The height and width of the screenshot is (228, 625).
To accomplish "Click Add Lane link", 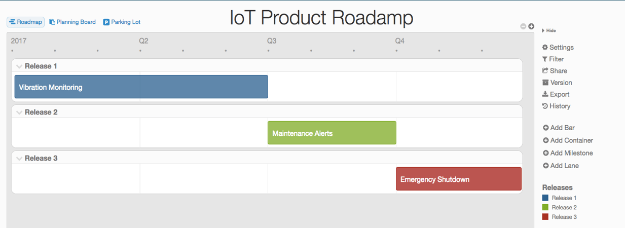I will 561,166.
